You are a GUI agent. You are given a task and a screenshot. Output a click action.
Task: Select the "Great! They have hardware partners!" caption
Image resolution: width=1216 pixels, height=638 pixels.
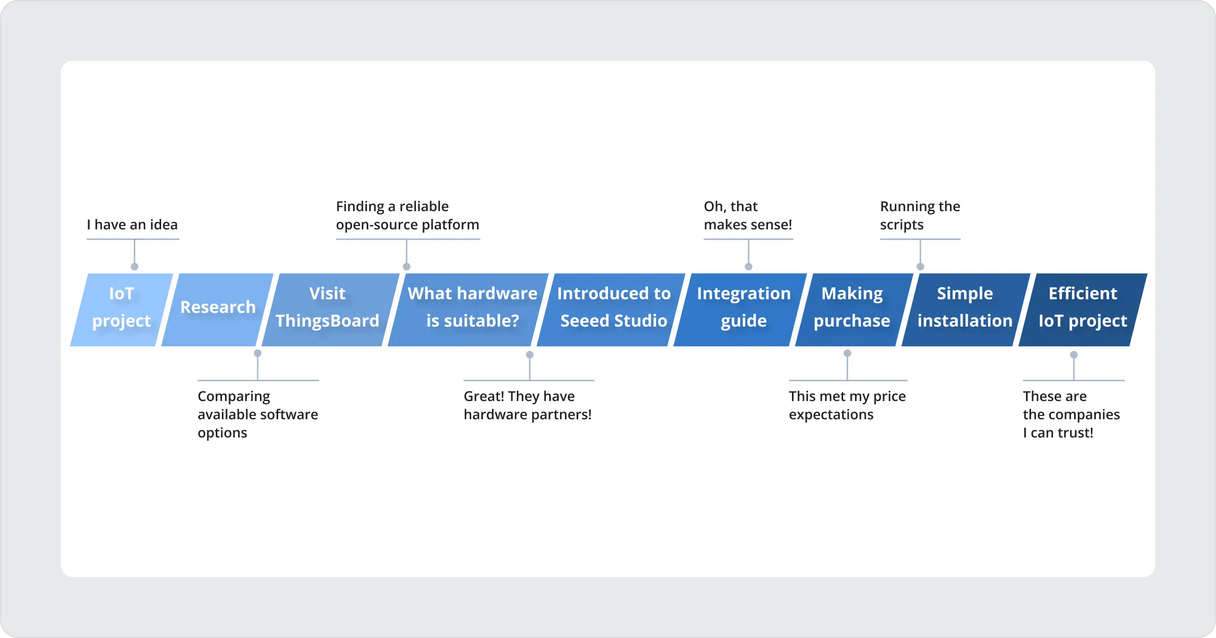tap(527, 405)
